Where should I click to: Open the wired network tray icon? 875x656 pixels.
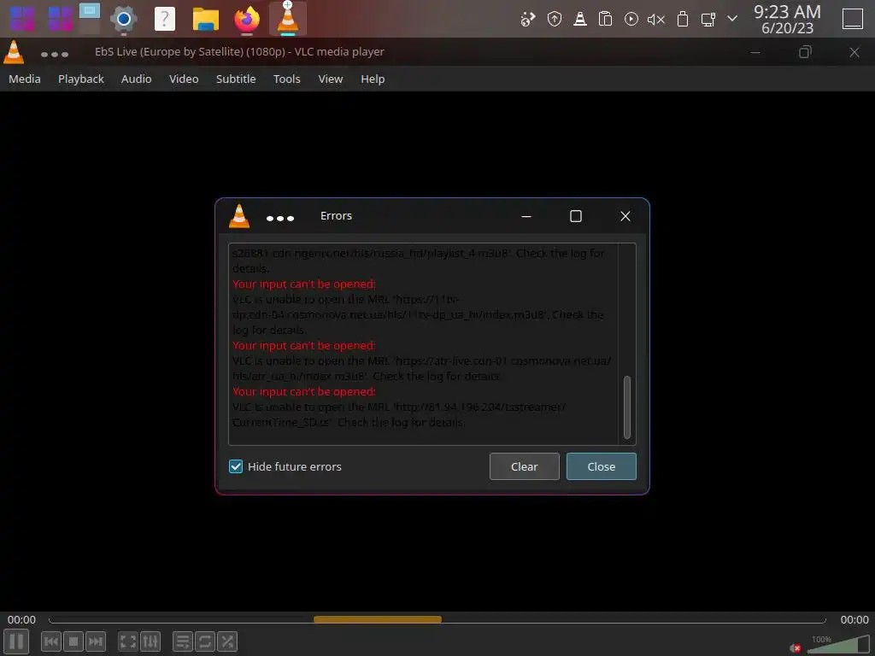pos(708,19)
